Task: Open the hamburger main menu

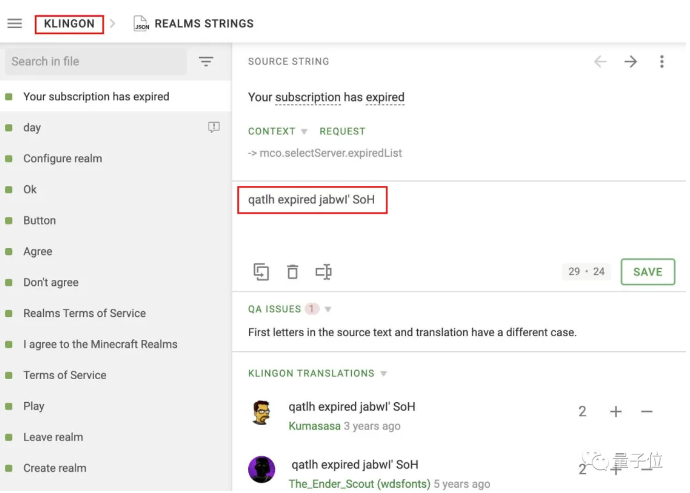Action: point(15,24)
